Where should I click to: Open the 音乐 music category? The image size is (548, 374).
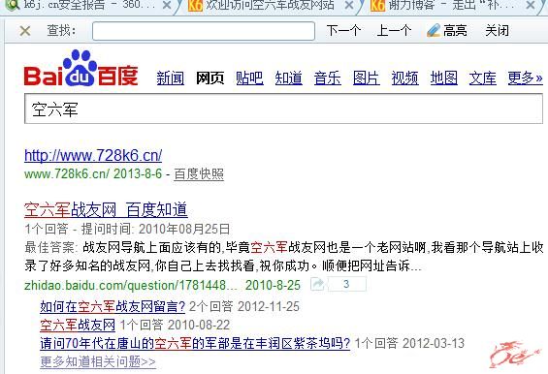(327, 78)
